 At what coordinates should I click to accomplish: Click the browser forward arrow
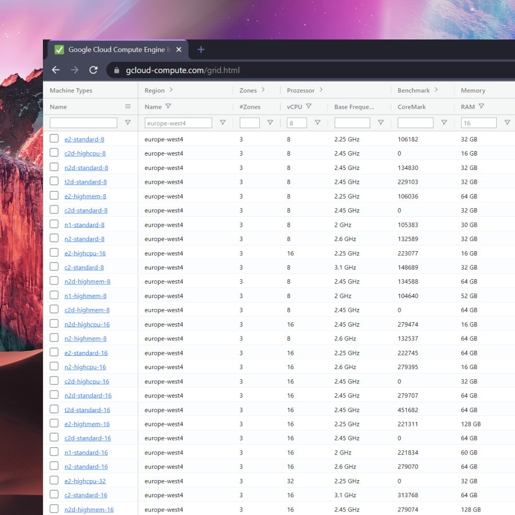(x=74, y=70)
